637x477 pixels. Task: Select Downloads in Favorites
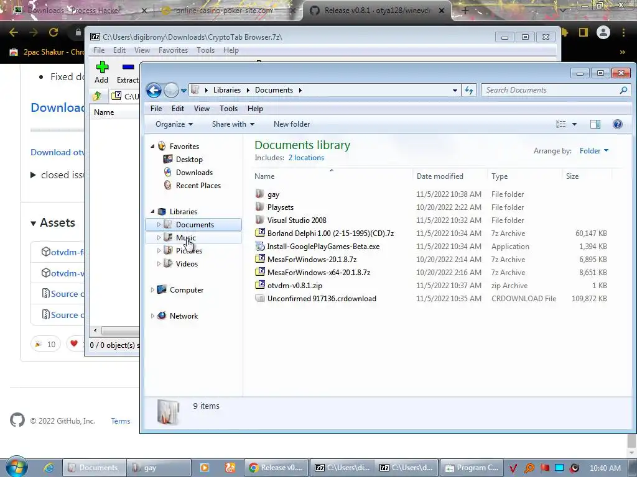(x=194, y=173)
